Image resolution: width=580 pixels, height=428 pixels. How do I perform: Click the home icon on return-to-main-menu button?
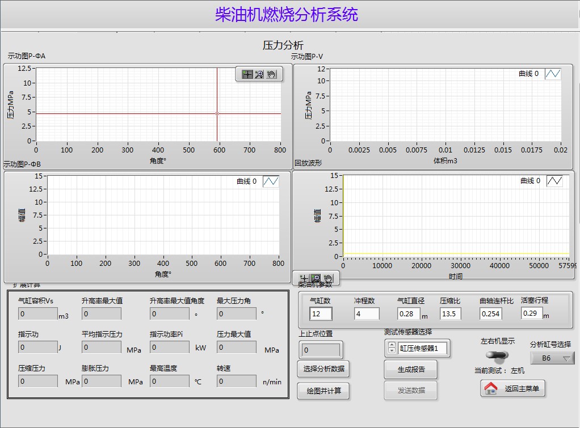pos(491,388)
